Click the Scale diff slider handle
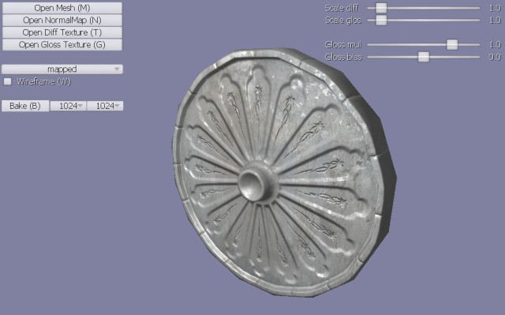 click(381, 8)
